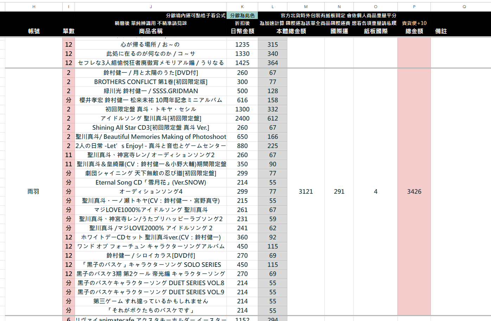The height and width of the screenshot is (321, 491).
Task: Select column N header
Action: (x=339, y=7)
